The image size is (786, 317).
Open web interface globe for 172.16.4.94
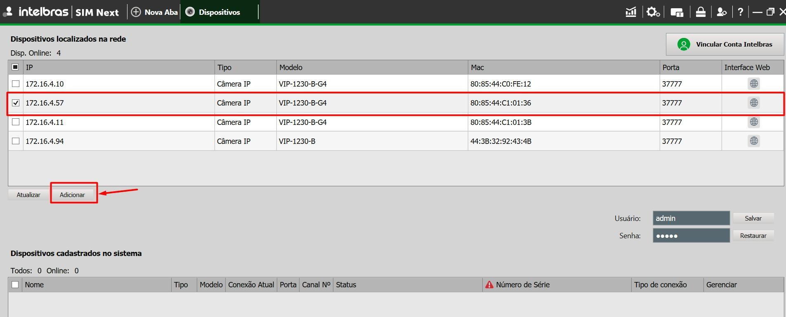coord(754,141)
